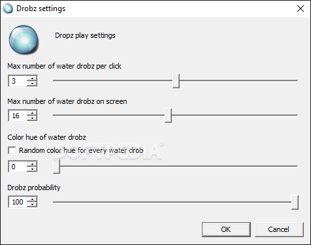Image resolution: width=311 pixels, height=245 pixels.
Task: Focus the Drobz probability number field
Action: (x=18, y=202)
